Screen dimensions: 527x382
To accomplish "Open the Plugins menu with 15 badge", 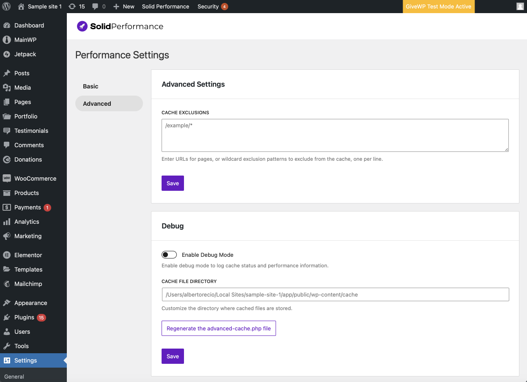I will coord(33,317).
